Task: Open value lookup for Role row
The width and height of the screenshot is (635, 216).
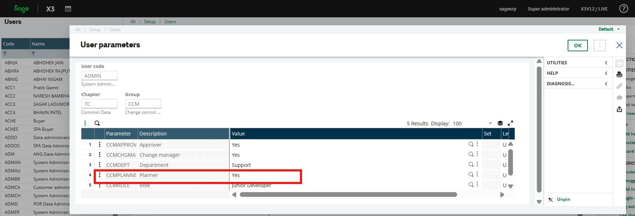Action: click(471, 185)
